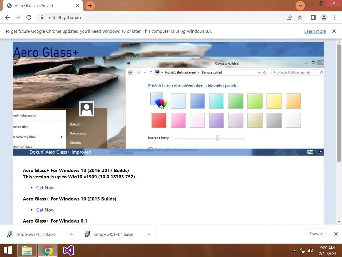342x257 pixels.
Task: Open Win10 v1909 (10.0.18363.752) link
Action: point(102,177)
